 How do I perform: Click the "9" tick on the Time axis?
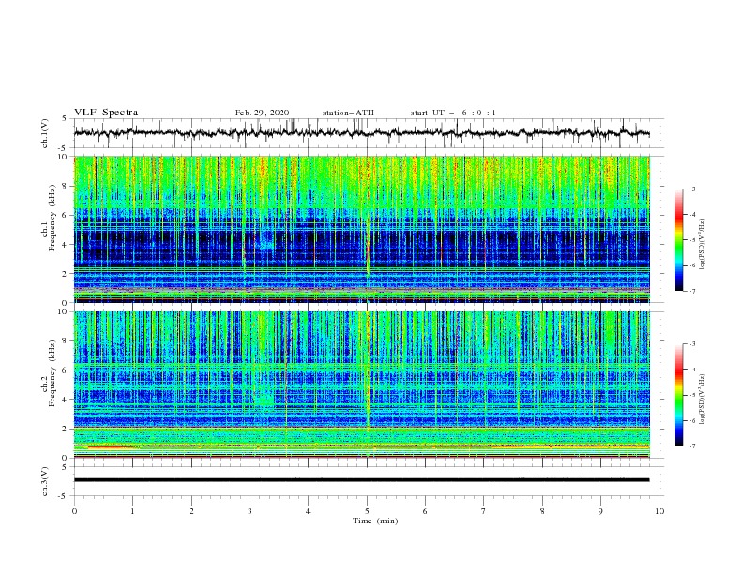[600, 511]
